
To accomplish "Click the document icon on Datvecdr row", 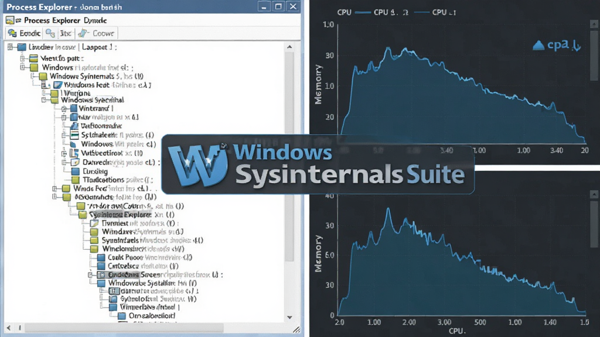I will [75, 162].
